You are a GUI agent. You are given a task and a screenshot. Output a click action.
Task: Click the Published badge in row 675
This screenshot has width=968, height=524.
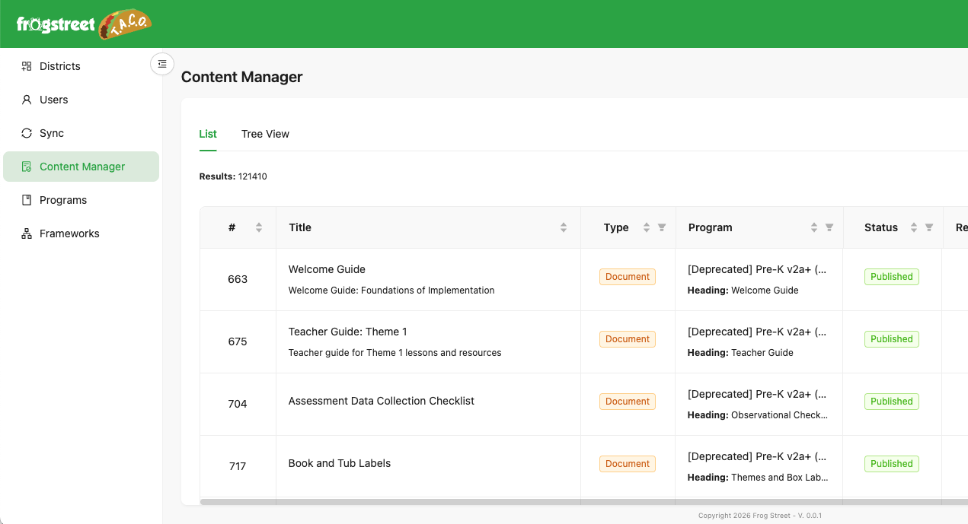[x=892, y=339]
